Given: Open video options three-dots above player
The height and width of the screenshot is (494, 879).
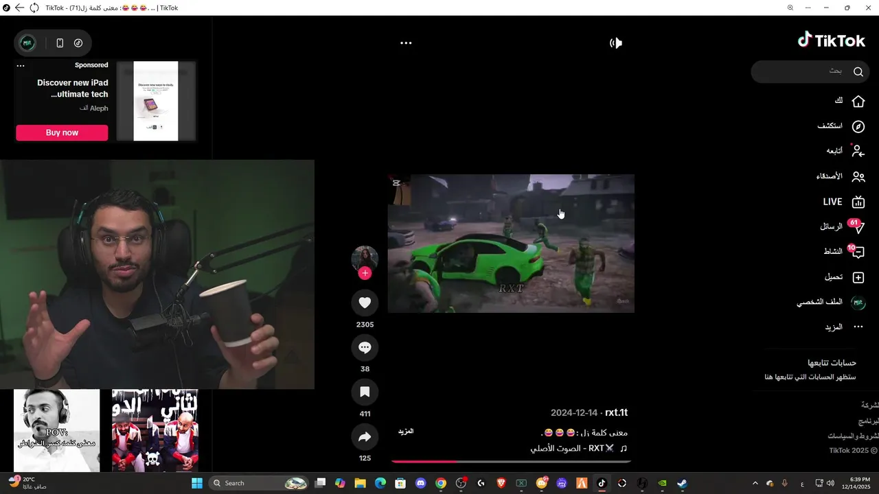Looking at the screenshot, I should [406, 43].
